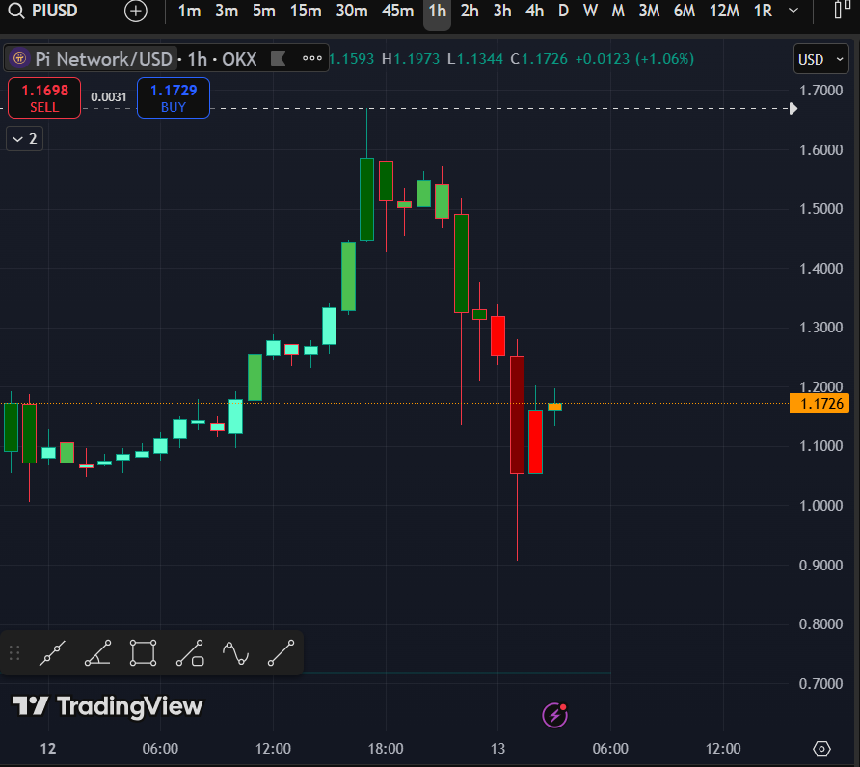
Task: Switch to 15m interval
Action: tap(306, 11)
